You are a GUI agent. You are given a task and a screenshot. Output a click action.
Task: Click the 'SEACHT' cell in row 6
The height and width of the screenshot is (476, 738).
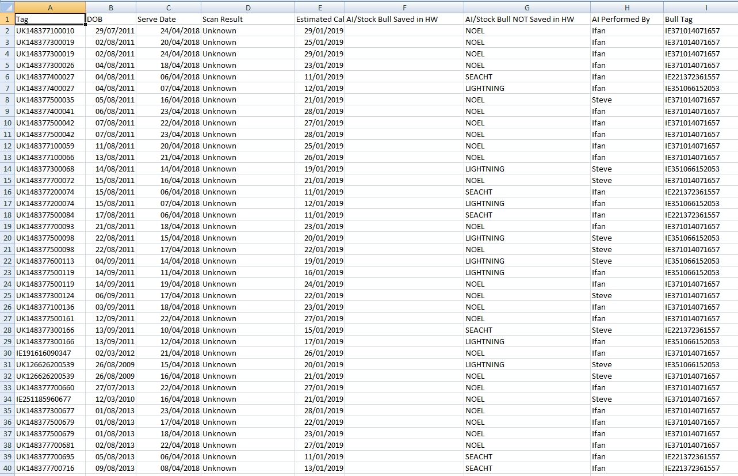click(527, 77)
